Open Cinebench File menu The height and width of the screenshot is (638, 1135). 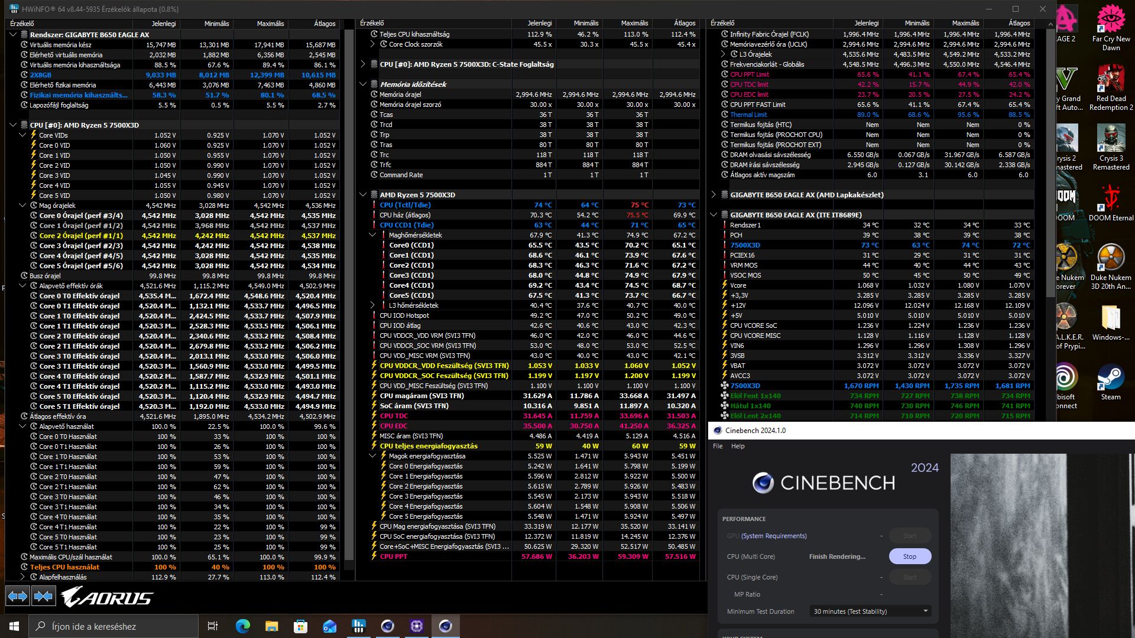click(x=718, y=446)
